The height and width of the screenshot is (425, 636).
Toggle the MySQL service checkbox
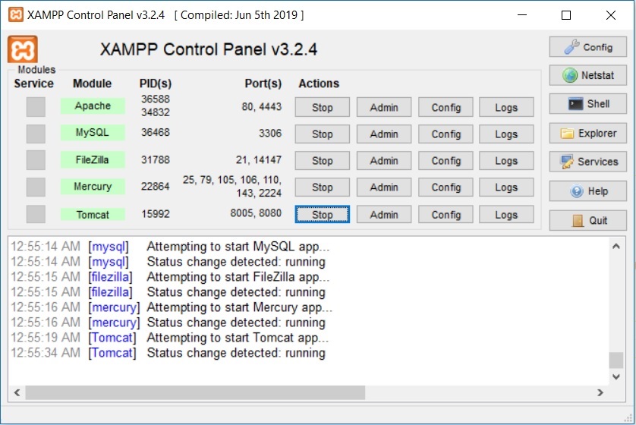click(36, 134)
